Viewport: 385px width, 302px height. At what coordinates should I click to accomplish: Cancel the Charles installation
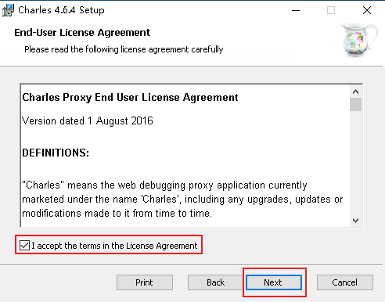[345, 282]
